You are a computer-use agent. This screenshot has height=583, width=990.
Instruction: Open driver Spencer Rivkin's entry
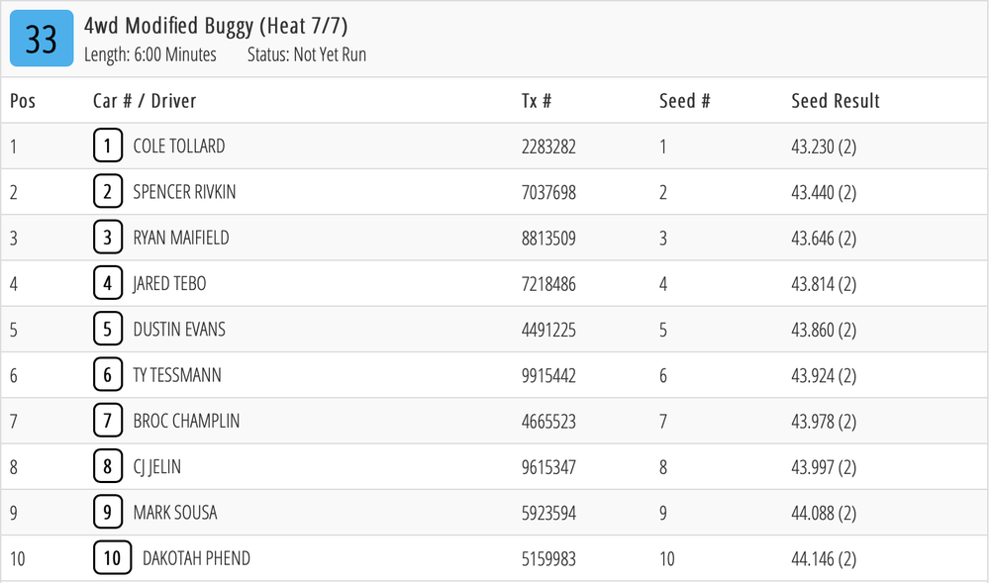184,192
